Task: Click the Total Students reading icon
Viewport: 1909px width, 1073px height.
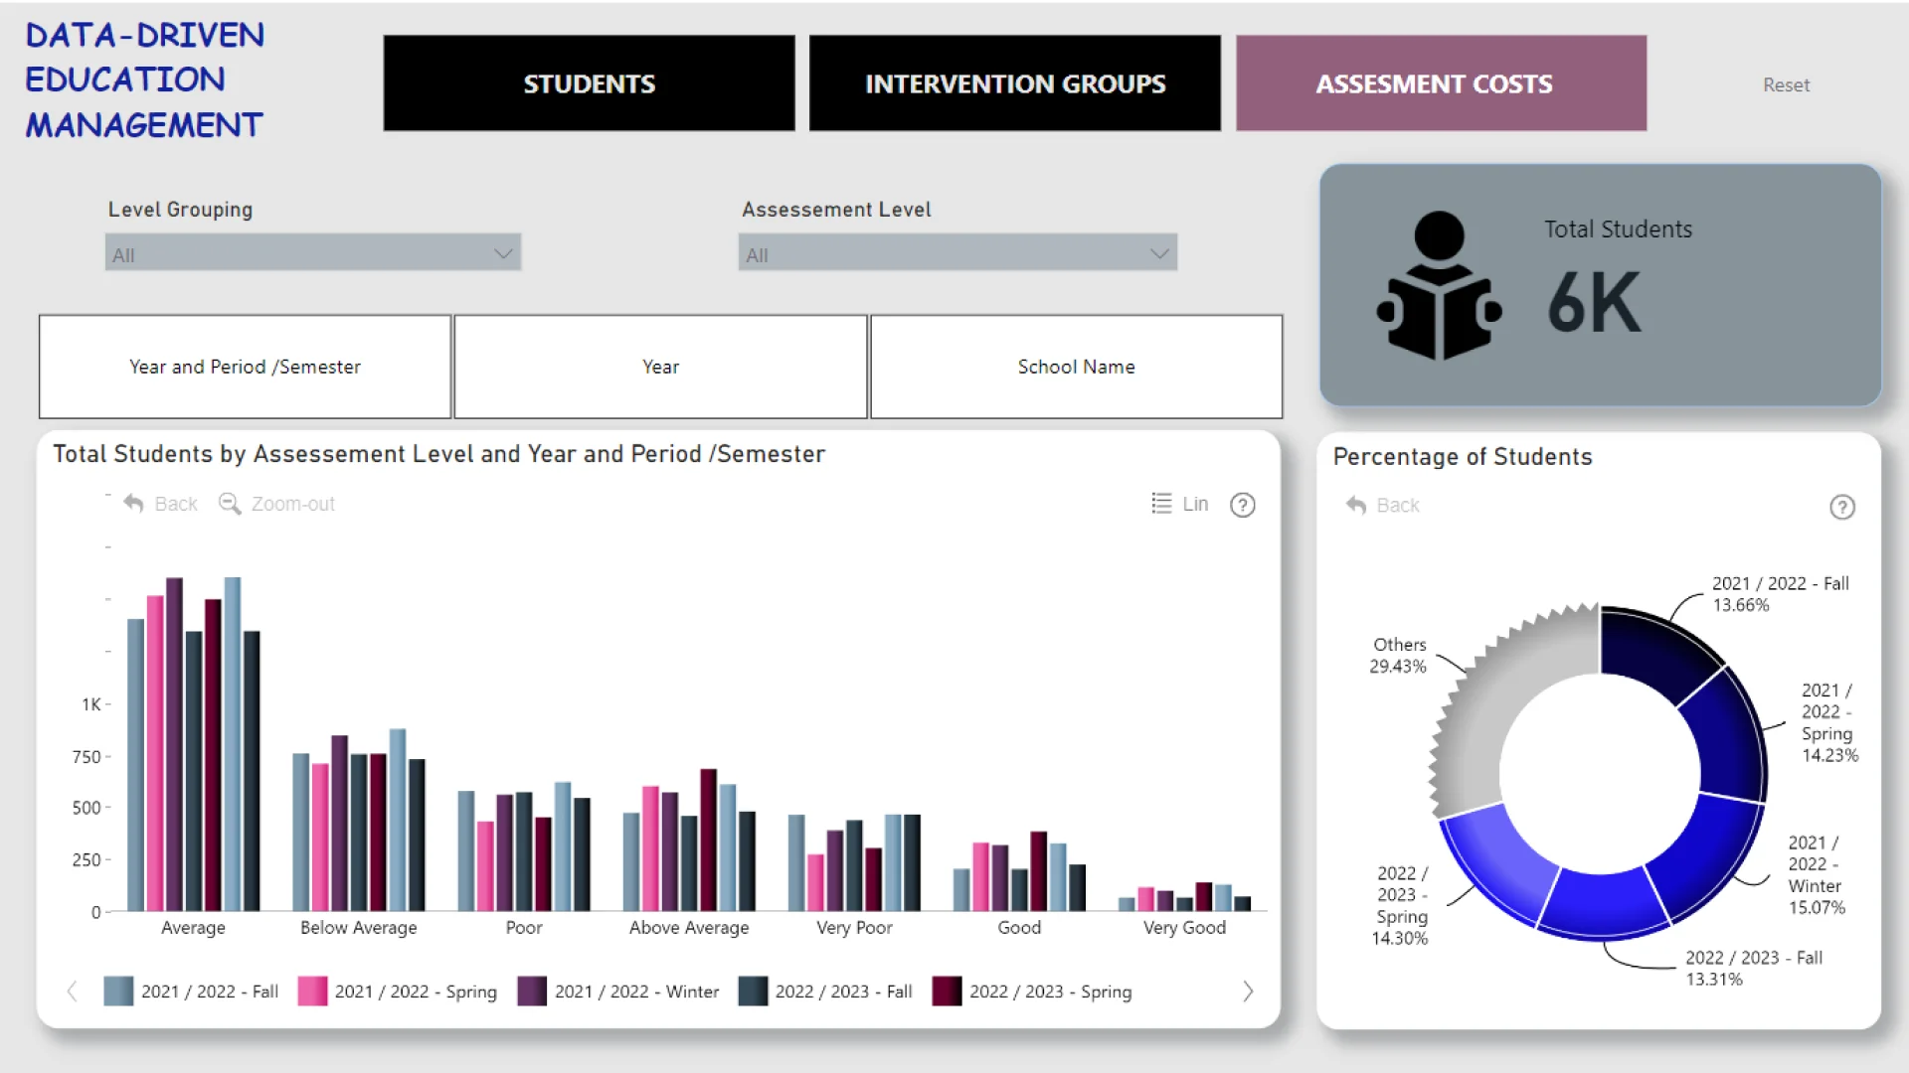Action: point(1439,286)
